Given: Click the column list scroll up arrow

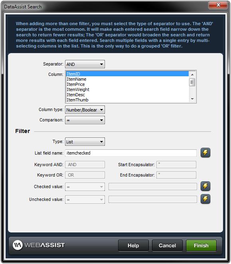Looking at the screenshot, I should point(192,74).
